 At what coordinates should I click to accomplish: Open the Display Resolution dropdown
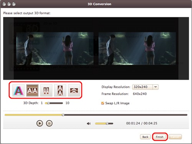[156, 87]
